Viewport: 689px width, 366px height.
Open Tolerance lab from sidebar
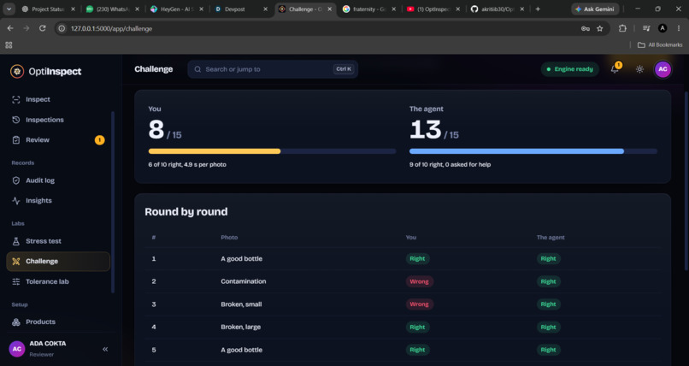(x=58, y=281)
